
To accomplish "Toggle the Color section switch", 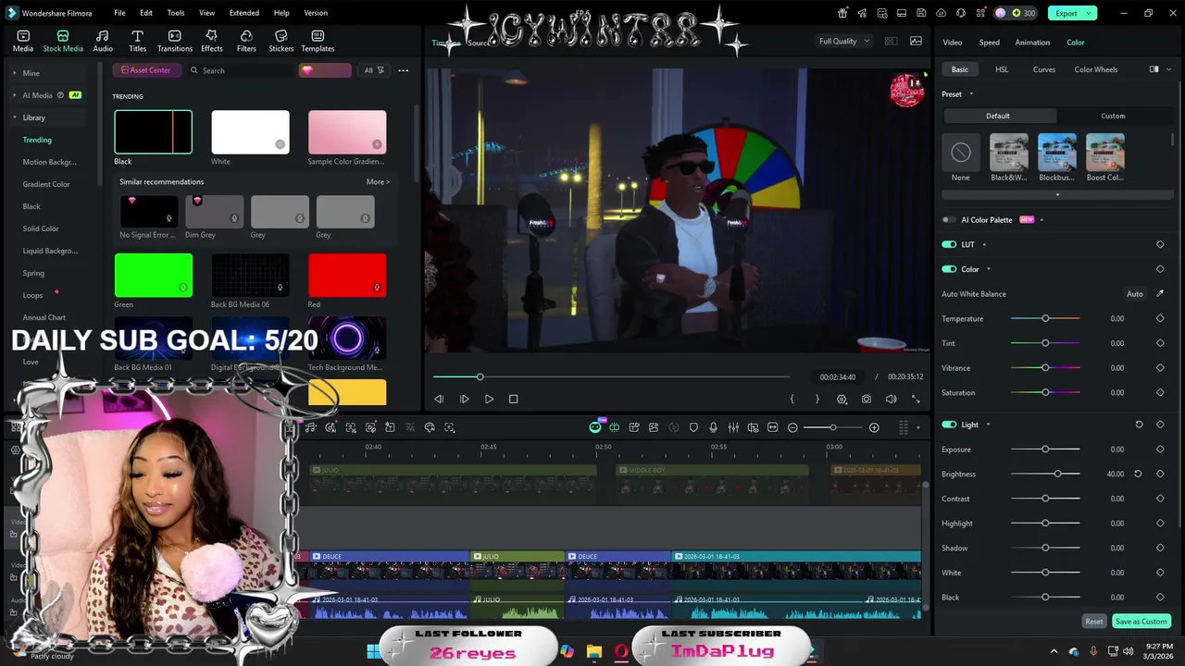I will click(x=949, y=269).
